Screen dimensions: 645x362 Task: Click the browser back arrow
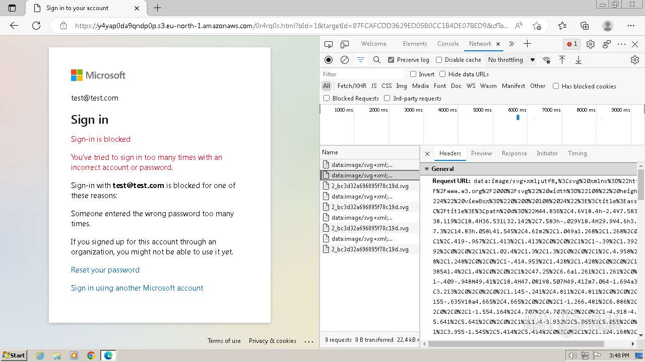click(14, 26)
